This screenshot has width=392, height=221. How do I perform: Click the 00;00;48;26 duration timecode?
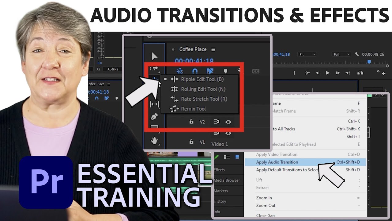click(x=373, y=54)
